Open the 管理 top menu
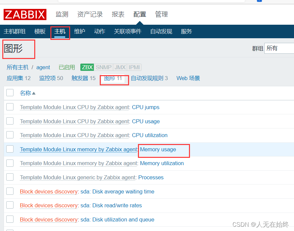The image size is (294, 231). click(x=161, y=14)
